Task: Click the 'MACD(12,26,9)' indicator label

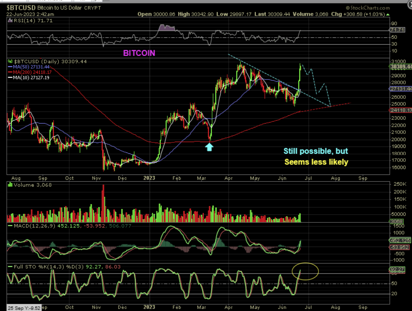Action: [x=34, y=226]
